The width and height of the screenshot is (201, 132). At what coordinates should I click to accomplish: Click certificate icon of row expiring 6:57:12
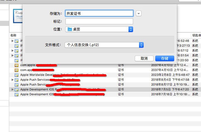click(17, 51)
